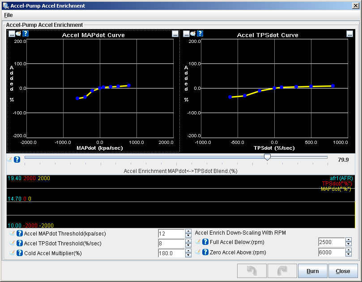Click the Accel TPSdot Threshold input field
Viewport: 362px width, 282px height.
(171, 244)
